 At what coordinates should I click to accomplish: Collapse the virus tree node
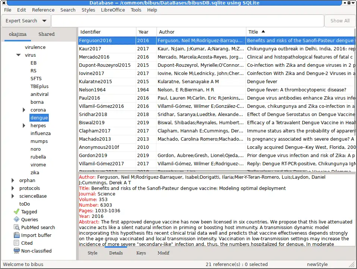pyautogui.click(x=18, y=55)
